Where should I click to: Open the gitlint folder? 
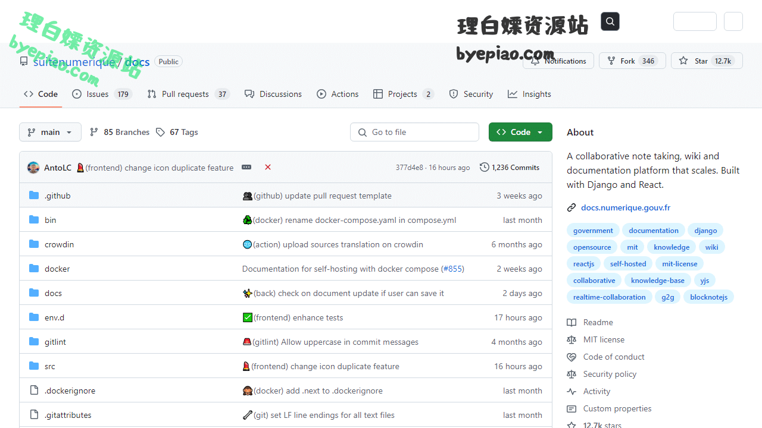point(55,342)
